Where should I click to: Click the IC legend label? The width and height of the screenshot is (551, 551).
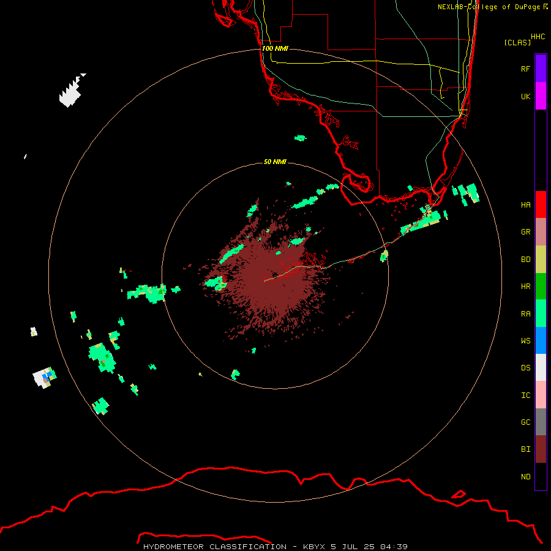pyautogui.click(x=525, y=395)
